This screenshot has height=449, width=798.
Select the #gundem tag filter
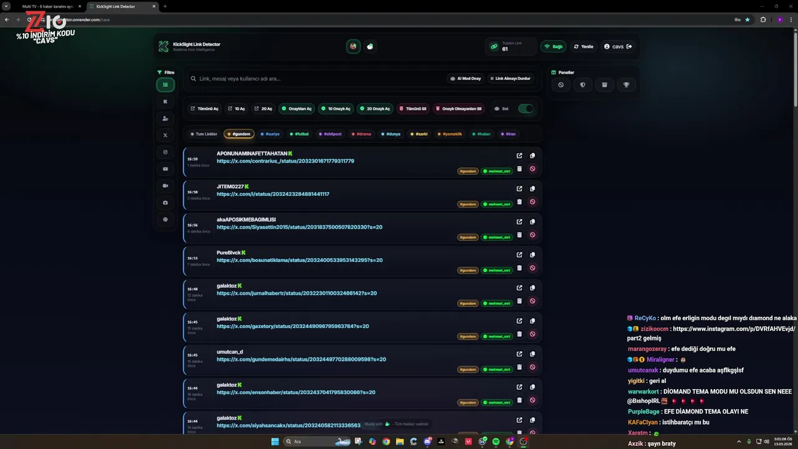[x=239, y=134]
